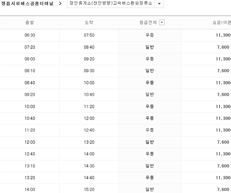Select the 08:00 departure time

[x=30, y=59]
